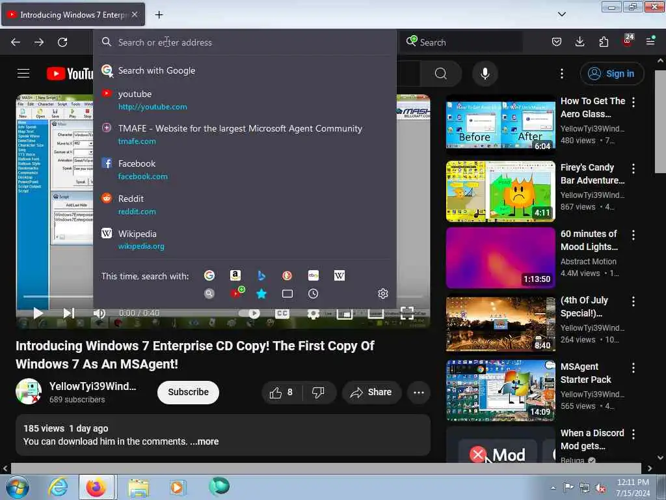Toggle closed captions CC
666x500 pixels.
282,313
